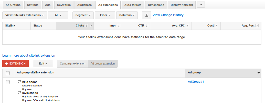
Task: Switch to the Keywords tab
Action: pos(64,5)
